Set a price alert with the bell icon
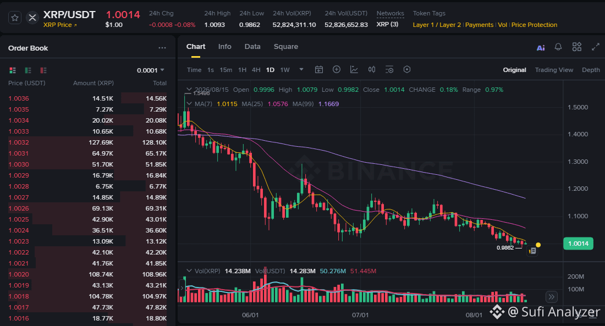Screen dimensions: 605x326 [x=558, y=47]
